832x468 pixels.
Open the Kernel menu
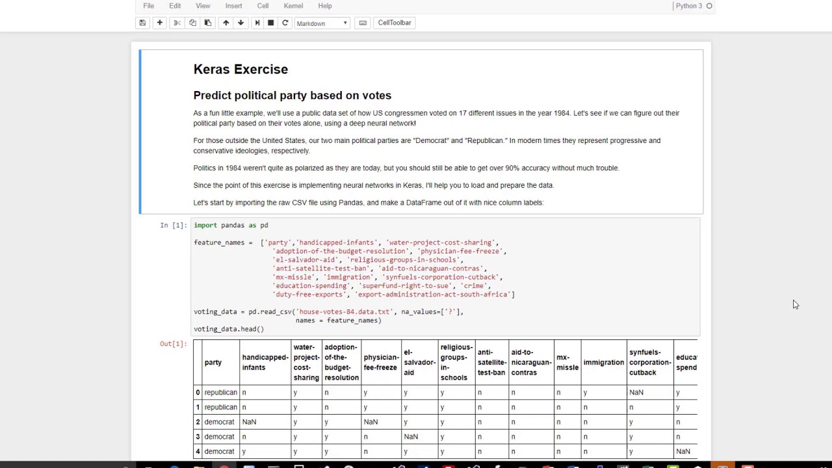pos(293,6)
